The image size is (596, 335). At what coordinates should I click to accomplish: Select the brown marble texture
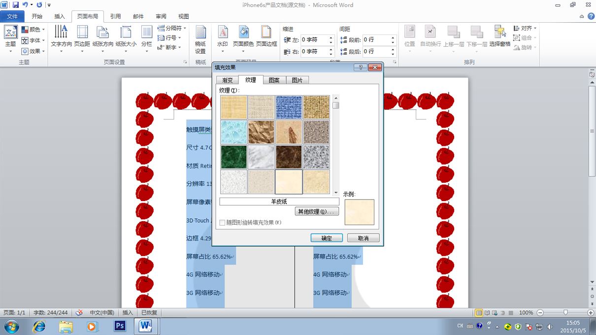(x=289, y=157)
